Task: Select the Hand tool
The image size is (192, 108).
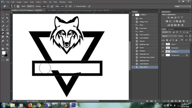Action: click(x=3, y=49)
